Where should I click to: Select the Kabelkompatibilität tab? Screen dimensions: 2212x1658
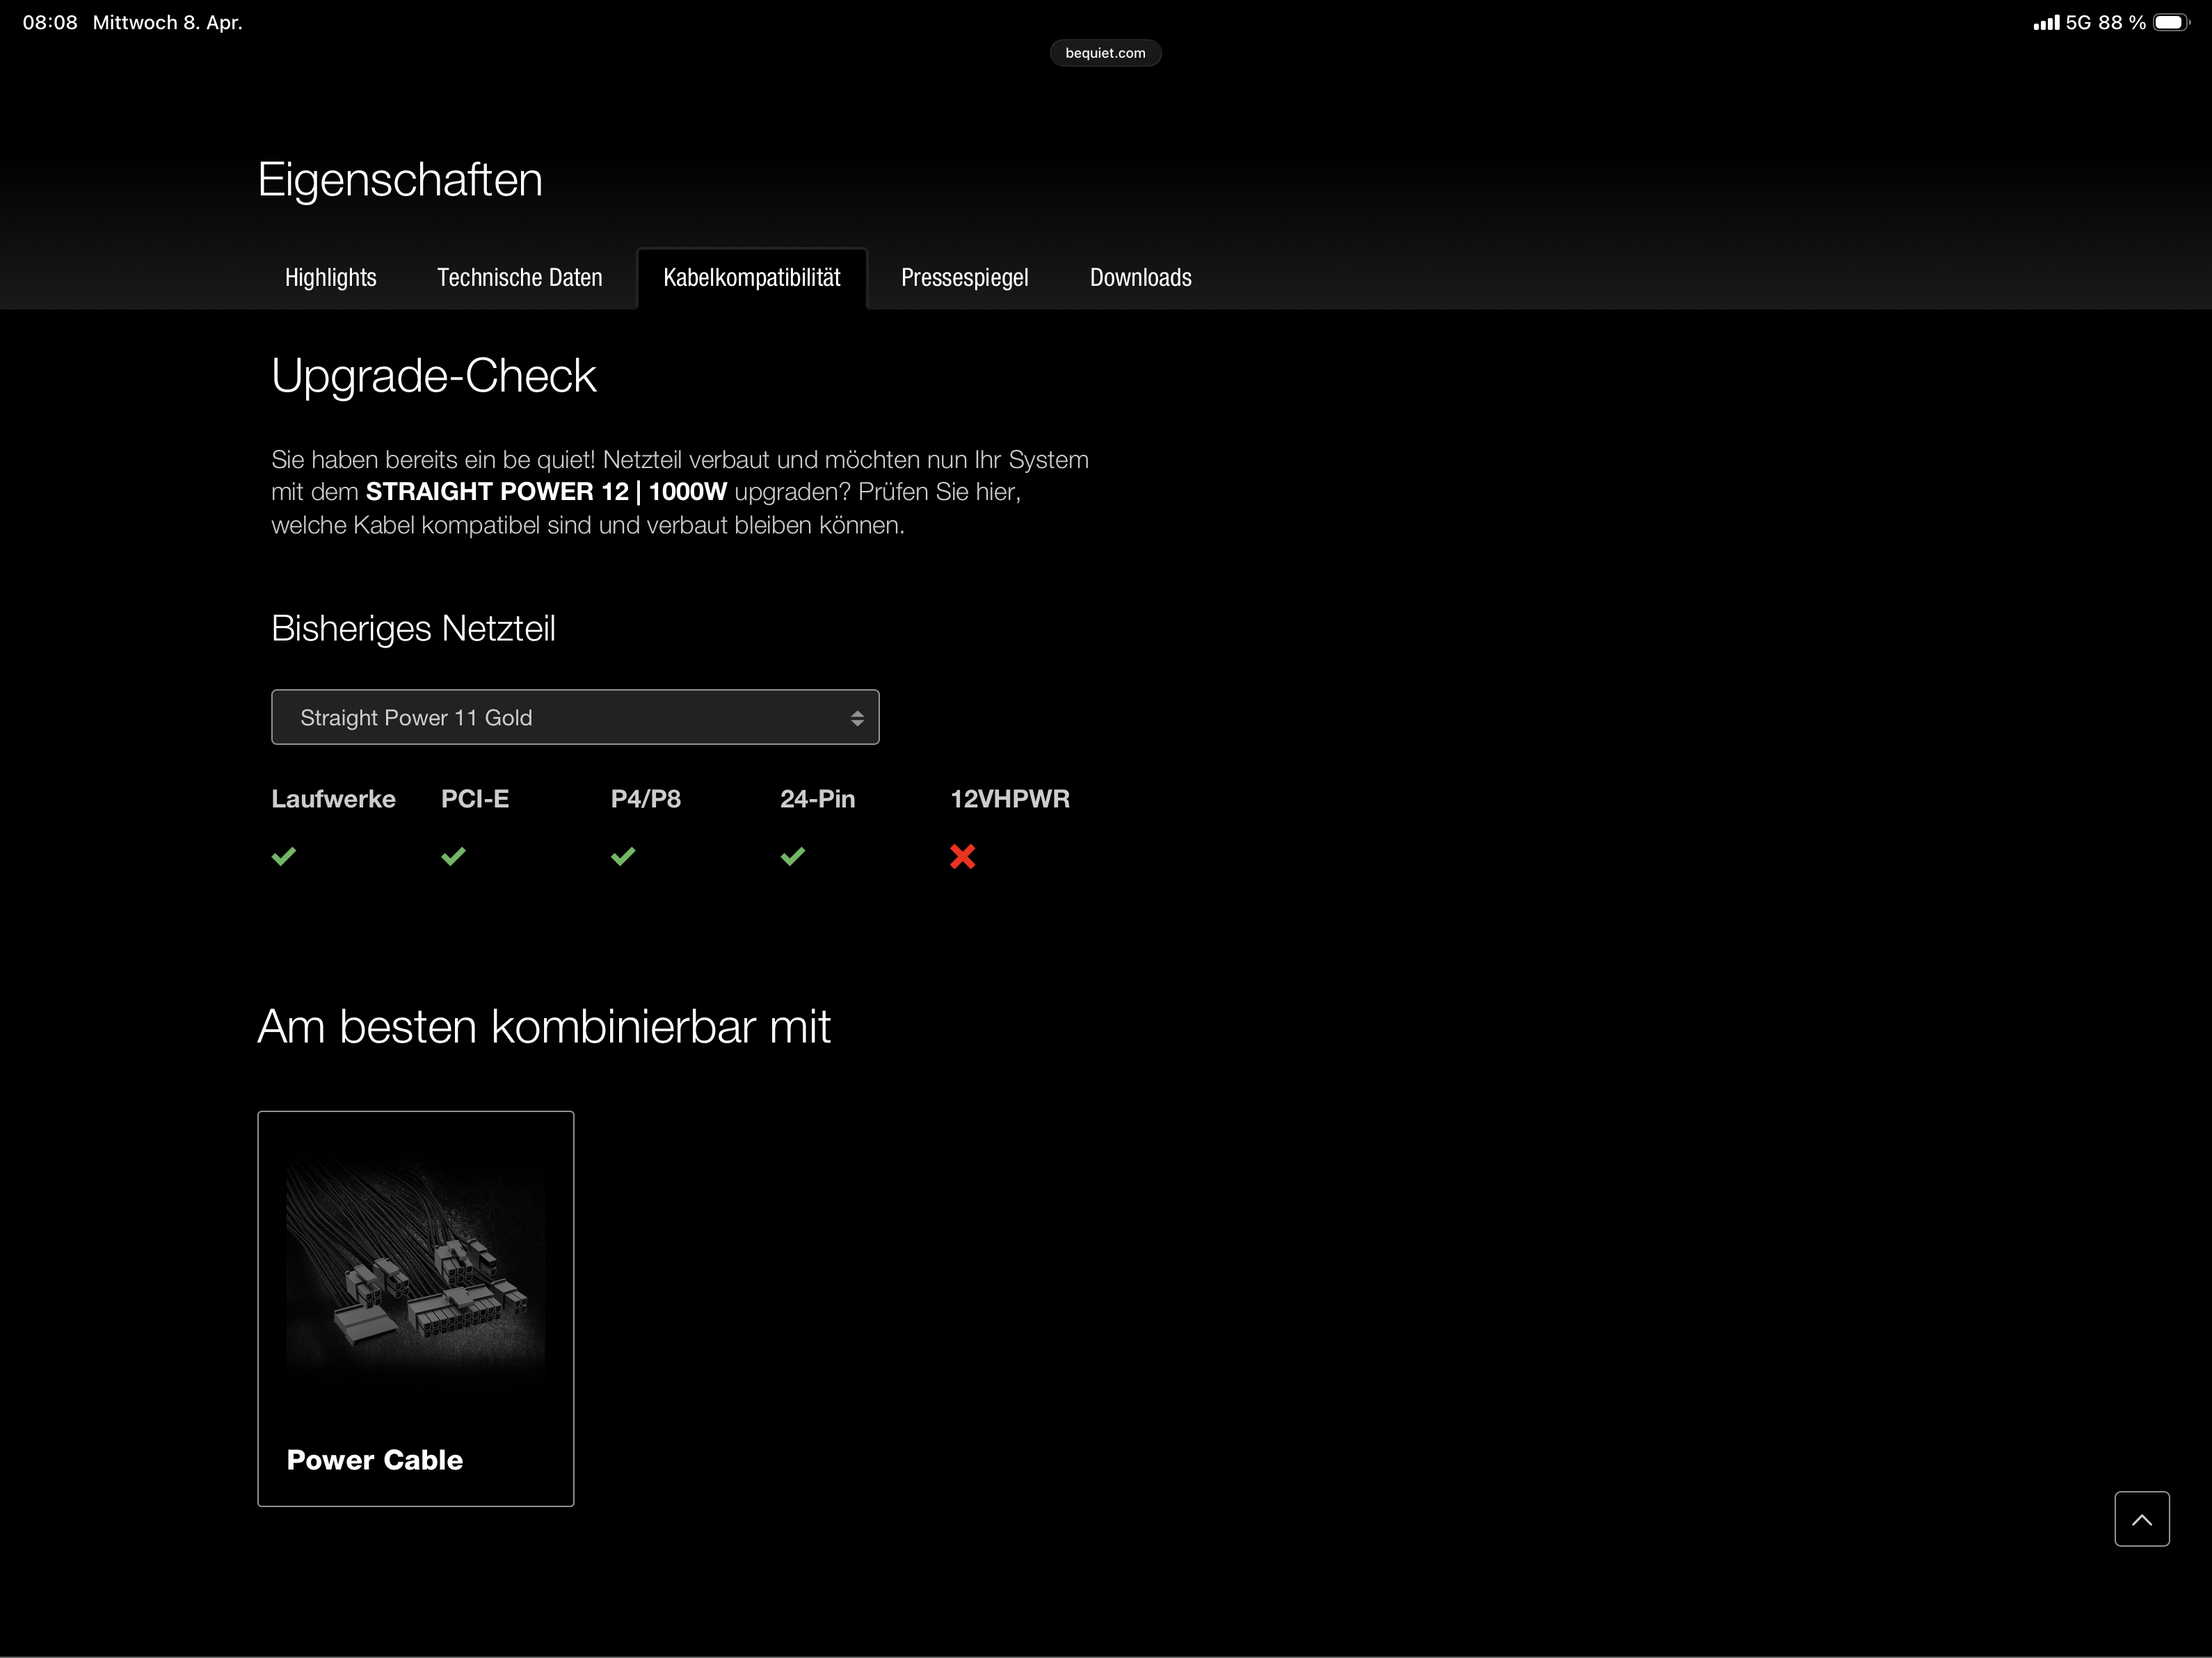click(x=751, y=278)
